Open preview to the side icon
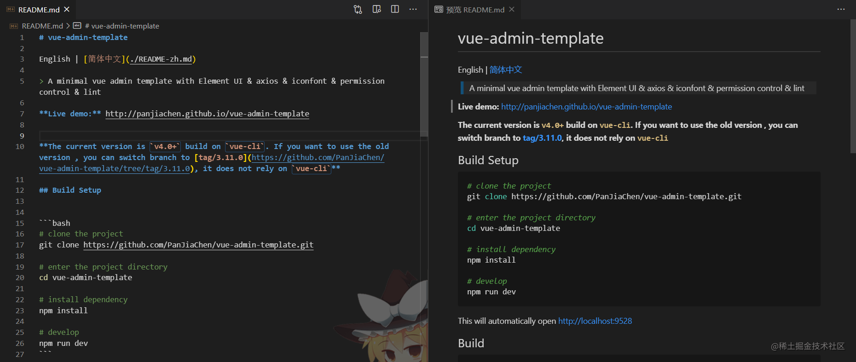The width and height of the screenshot is (856, 362). (x=376, y=9)
